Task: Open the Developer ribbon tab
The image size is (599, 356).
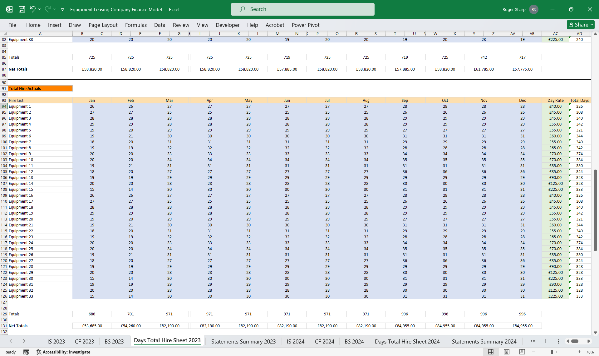Action: pos(228,25)
